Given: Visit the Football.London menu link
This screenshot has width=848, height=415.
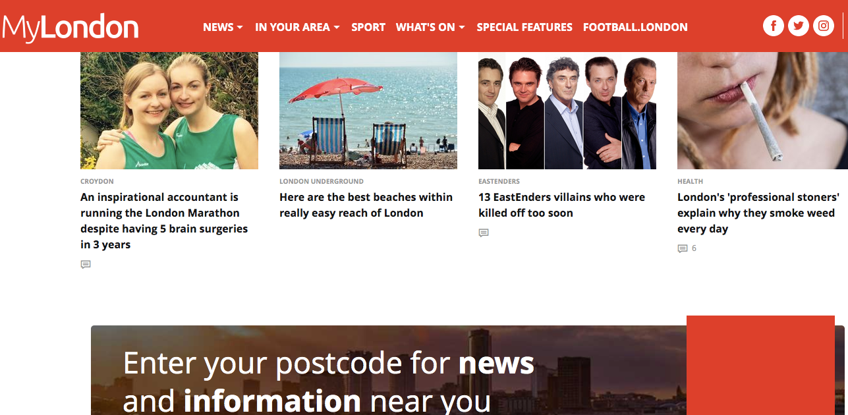Looking at the screenshot, I should coord(635,27).
